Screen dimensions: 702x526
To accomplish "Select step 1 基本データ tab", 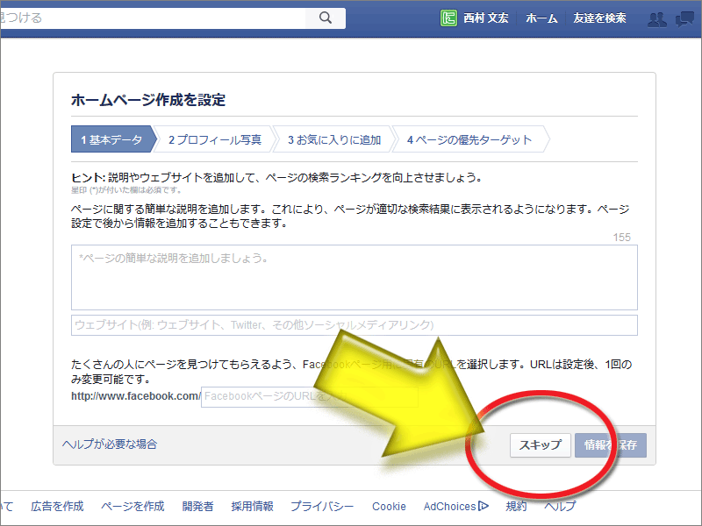I will coord(114,139).
